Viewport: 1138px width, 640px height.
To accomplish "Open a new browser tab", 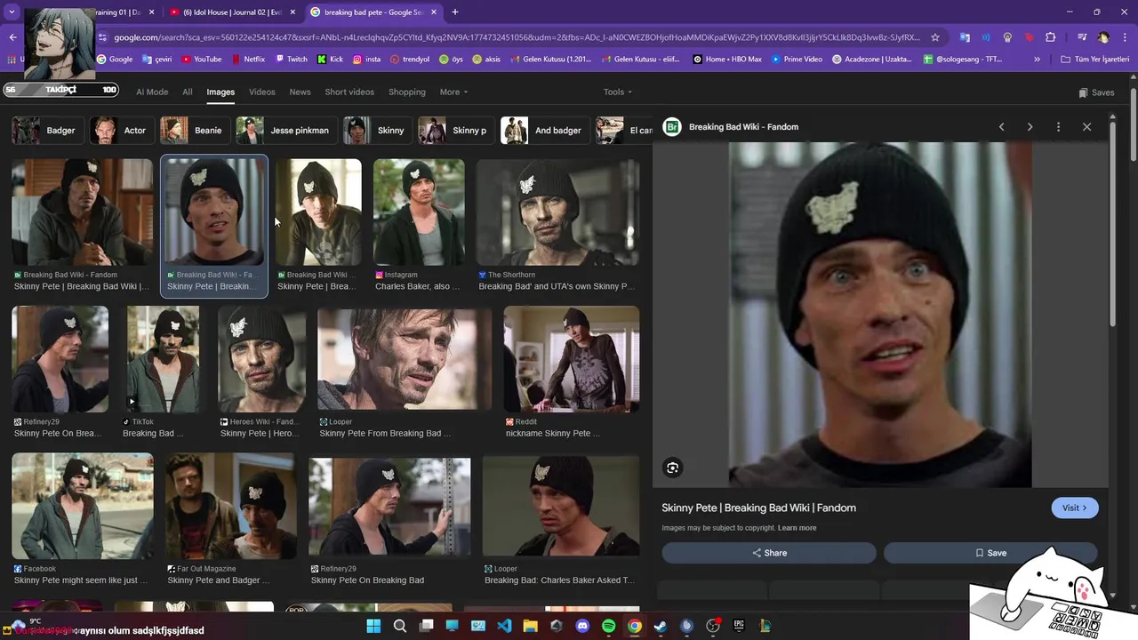I will [455, 12].
